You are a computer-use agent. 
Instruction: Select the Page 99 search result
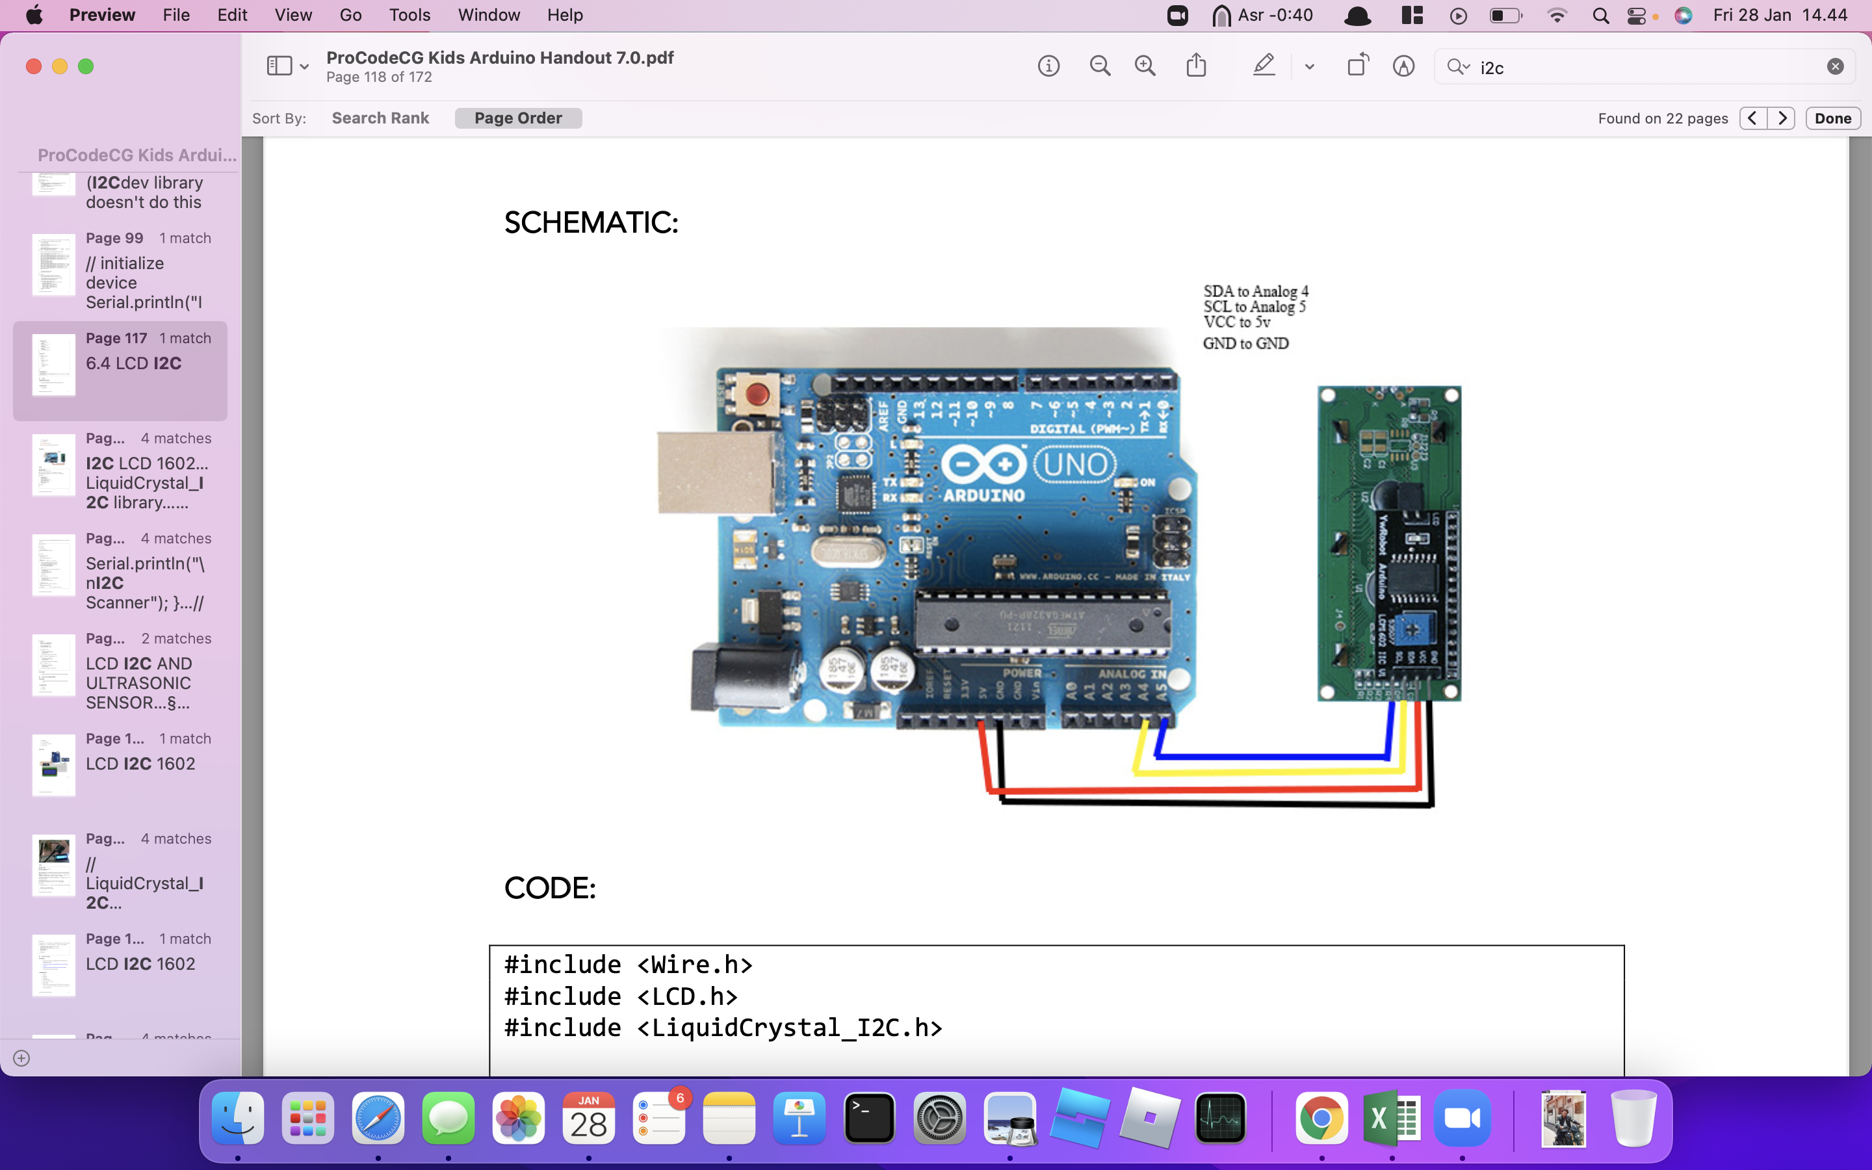point(121,271)
